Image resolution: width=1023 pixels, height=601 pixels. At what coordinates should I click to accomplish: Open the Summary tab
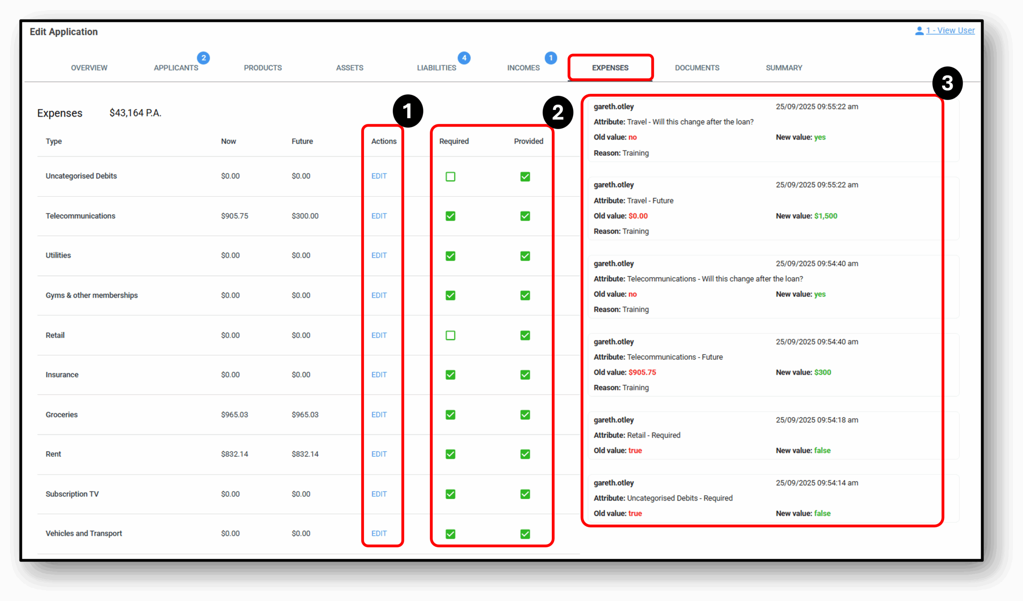tap(784, 68)
